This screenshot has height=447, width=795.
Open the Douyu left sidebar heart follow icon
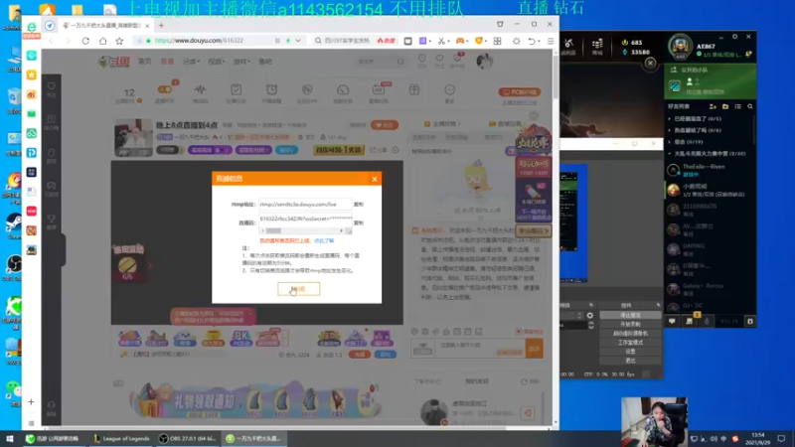52,88
